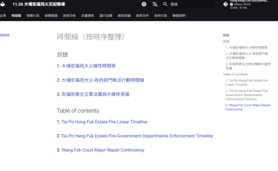Click the Table of contents heading in main content
The image size is (278, 171).
78,111
